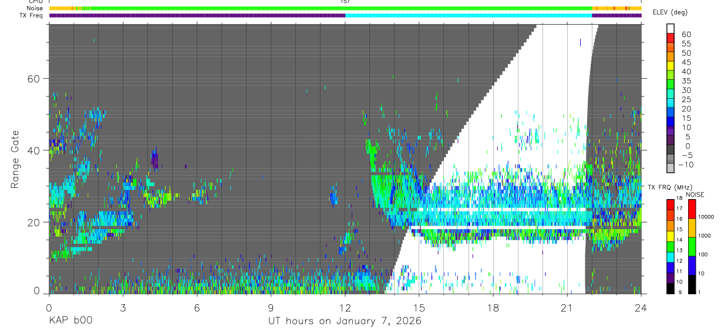Click the '21' tick on the UT hours axis
This screenshot has height=333, width=721.
point(567,307)
